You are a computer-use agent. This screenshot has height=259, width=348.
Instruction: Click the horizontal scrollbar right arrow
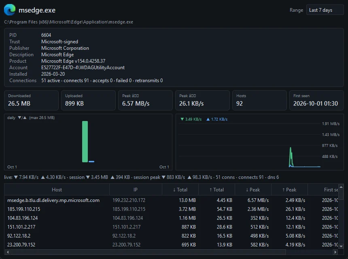(335, 252)
